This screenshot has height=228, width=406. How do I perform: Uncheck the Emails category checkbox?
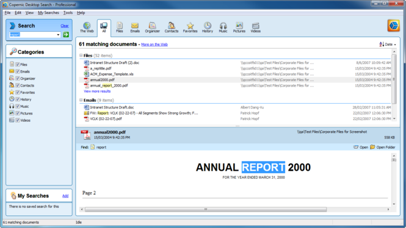click(x=18, y=71)
